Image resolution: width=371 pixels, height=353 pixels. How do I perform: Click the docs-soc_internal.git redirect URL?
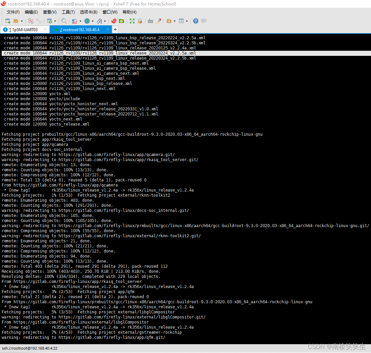point(124,211)
